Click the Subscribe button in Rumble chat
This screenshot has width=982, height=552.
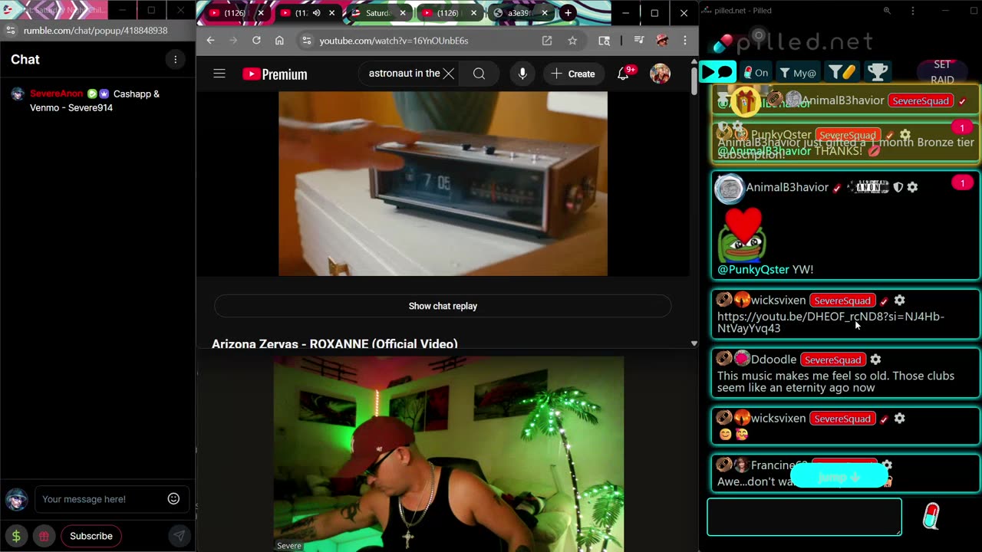(x=91, y=536)
